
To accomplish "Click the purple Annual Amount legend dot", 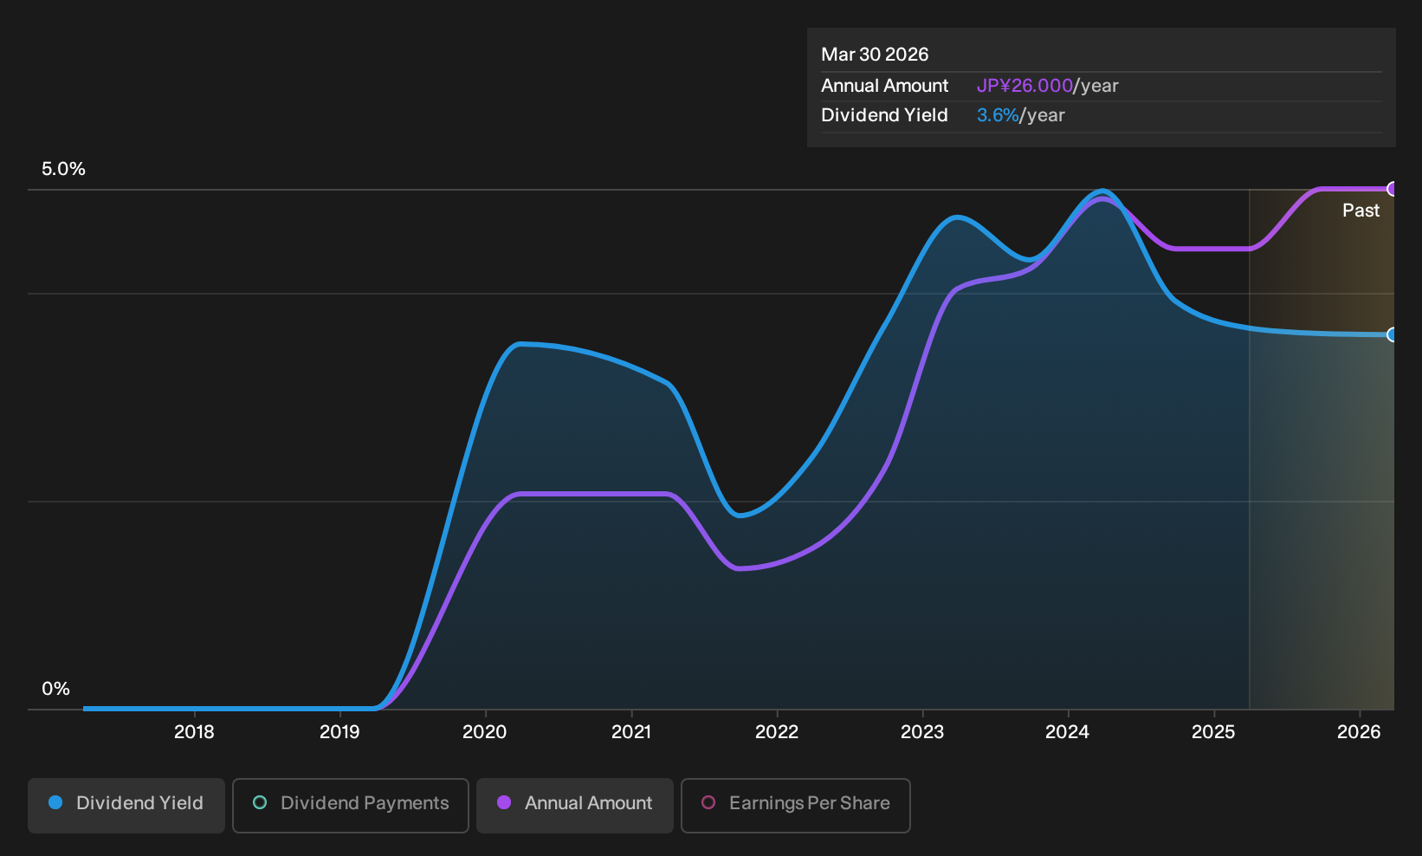I will [x=504, y=802].
